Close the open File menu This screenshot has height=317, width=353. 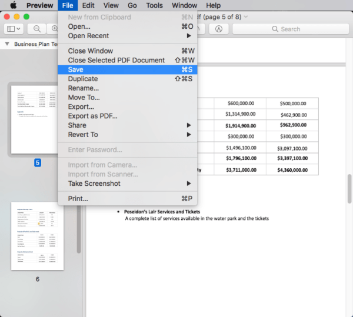[x=68, y=5]
